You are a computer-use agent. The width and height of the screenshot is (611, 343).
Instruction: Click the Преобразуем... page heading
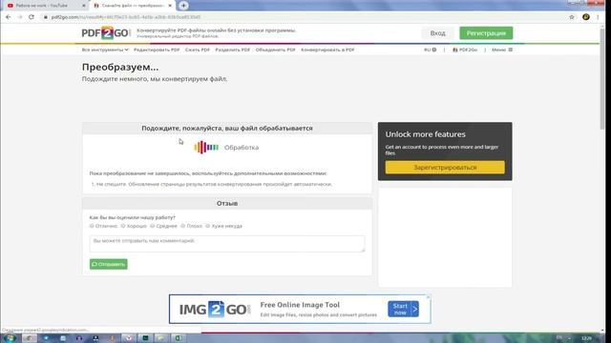[120, 67]
